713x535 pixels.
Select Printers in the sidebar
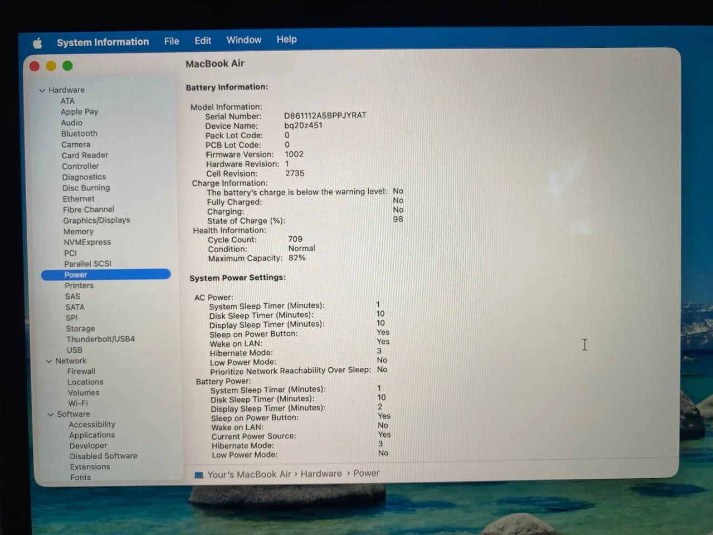79,285
